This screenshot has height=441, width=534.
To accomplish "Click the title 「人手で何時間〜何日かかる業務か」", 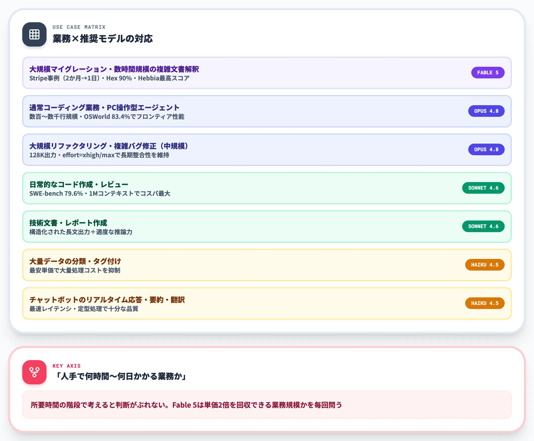I will (120, 376).
